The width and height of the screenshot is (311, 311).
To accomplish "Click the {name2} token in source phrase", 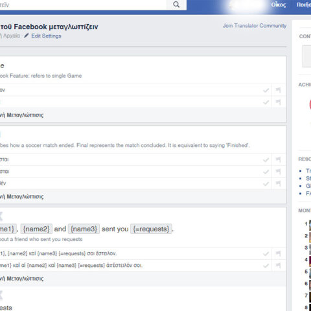I will click(x=36, y=229).
